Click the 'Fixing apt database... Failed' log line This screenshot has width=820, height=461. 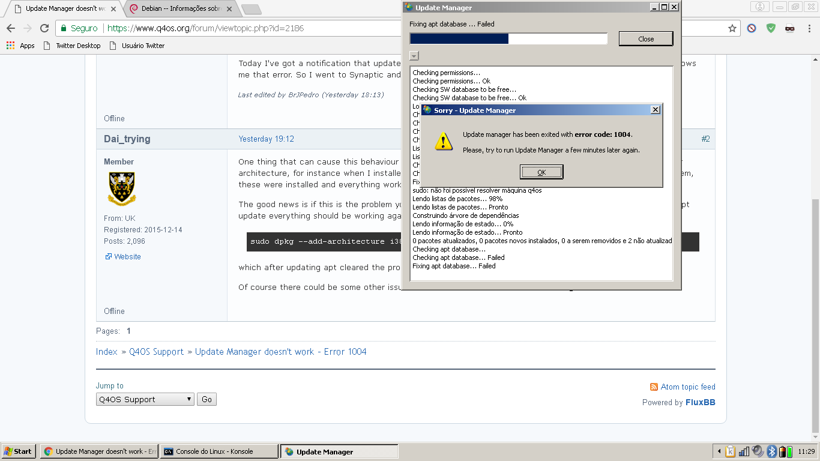click(x=454, y=266)
